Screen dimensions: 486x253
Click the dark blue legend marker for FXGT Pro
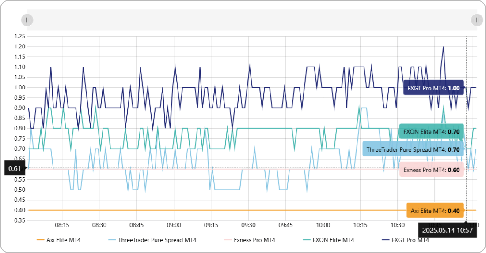[x=385, y=240]
